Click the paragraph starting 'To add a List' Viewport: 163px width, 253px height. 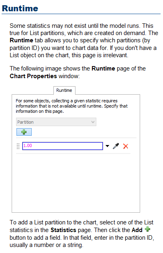click(x=82, y=234)
